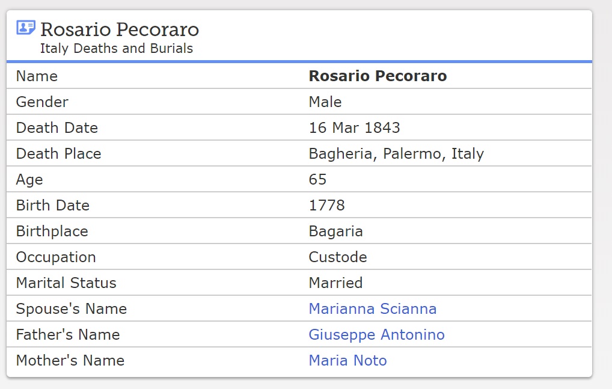Click the Death Place field label
Viewport: 612px width, 389px height.
pos(58,153)
